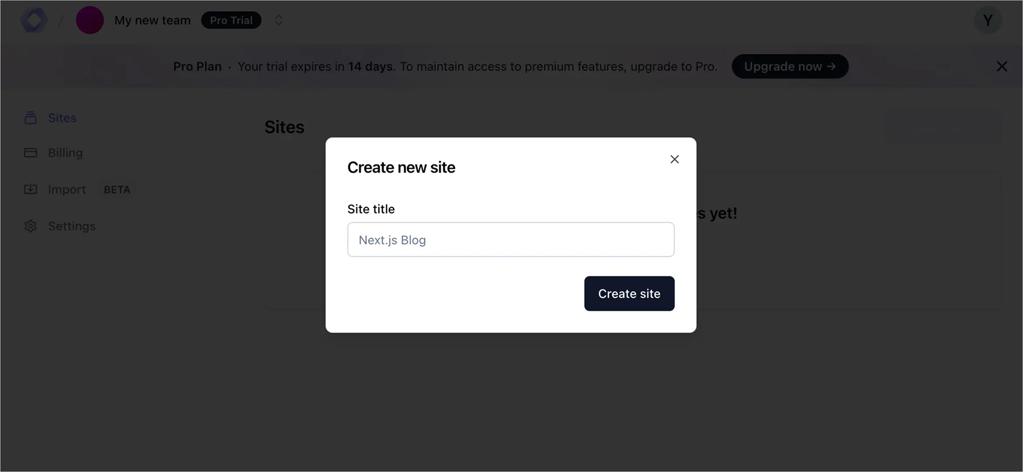Open Settings with the gear icon
The image size is (1023, 472).
(x=30, y=226)
